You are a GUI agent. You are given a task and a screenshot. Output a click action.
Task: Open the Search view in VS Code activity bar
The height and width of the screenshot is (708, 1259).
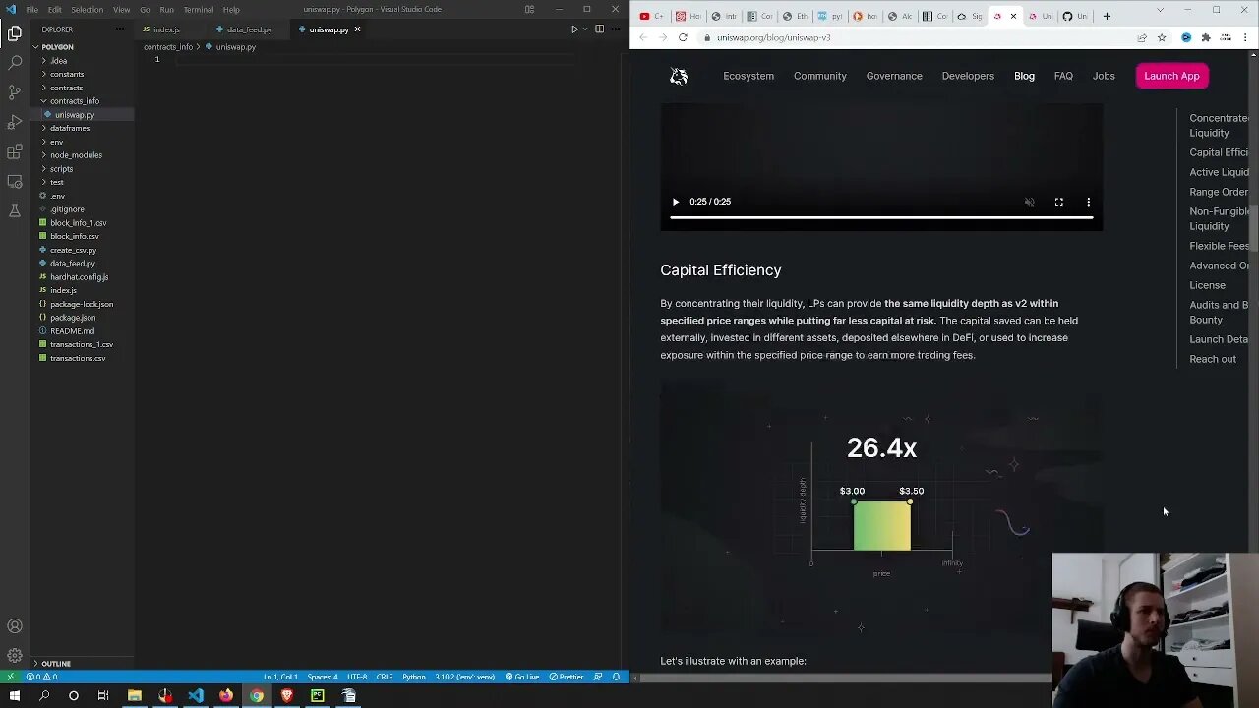14,62
